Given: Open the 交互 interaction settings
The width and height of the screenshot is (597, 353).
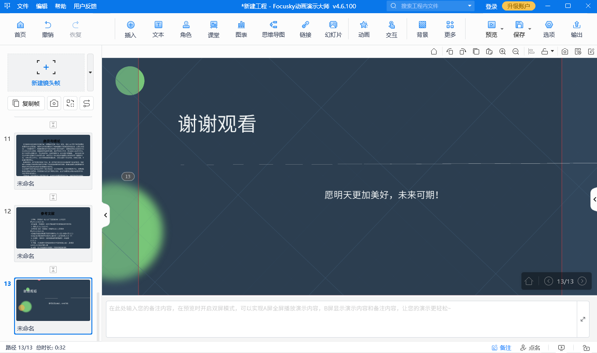Looking at the screenshot, I should coord(392,29).
